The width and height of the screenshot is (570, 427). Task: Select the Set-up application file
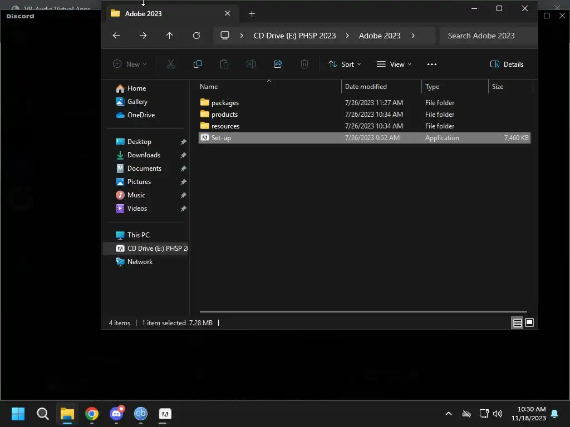click(x=364, y=138)
